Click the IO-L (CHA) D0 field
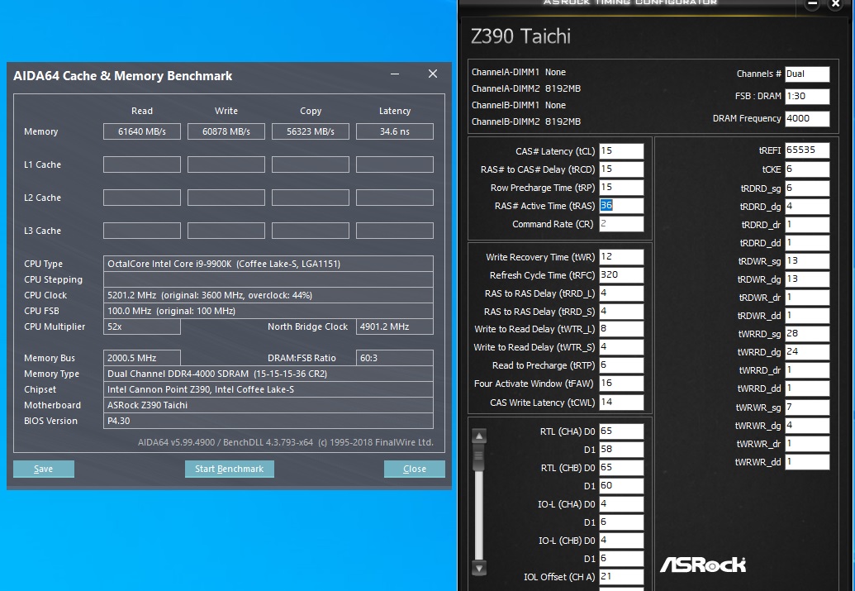The width and height of the screenshot is (855, 591). pos(621,503)
